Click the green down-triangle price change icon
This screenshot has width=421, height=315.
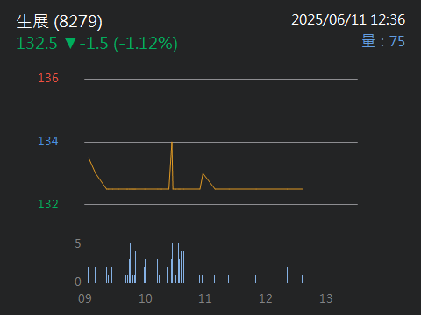(70, 43)
